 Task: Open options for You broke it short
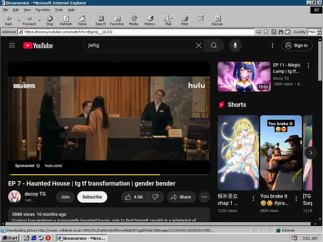pos(296,199)
